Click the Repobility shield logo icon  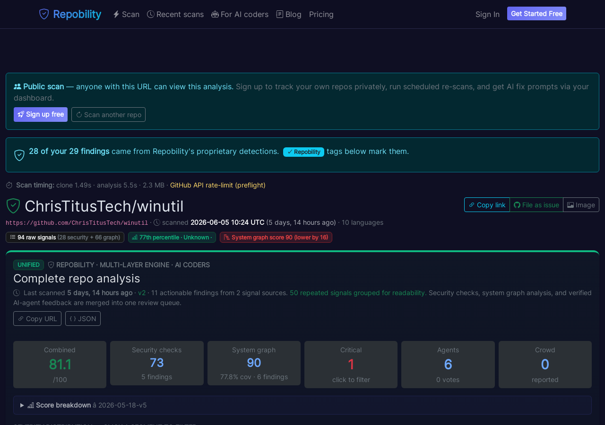tap(44, 14)
